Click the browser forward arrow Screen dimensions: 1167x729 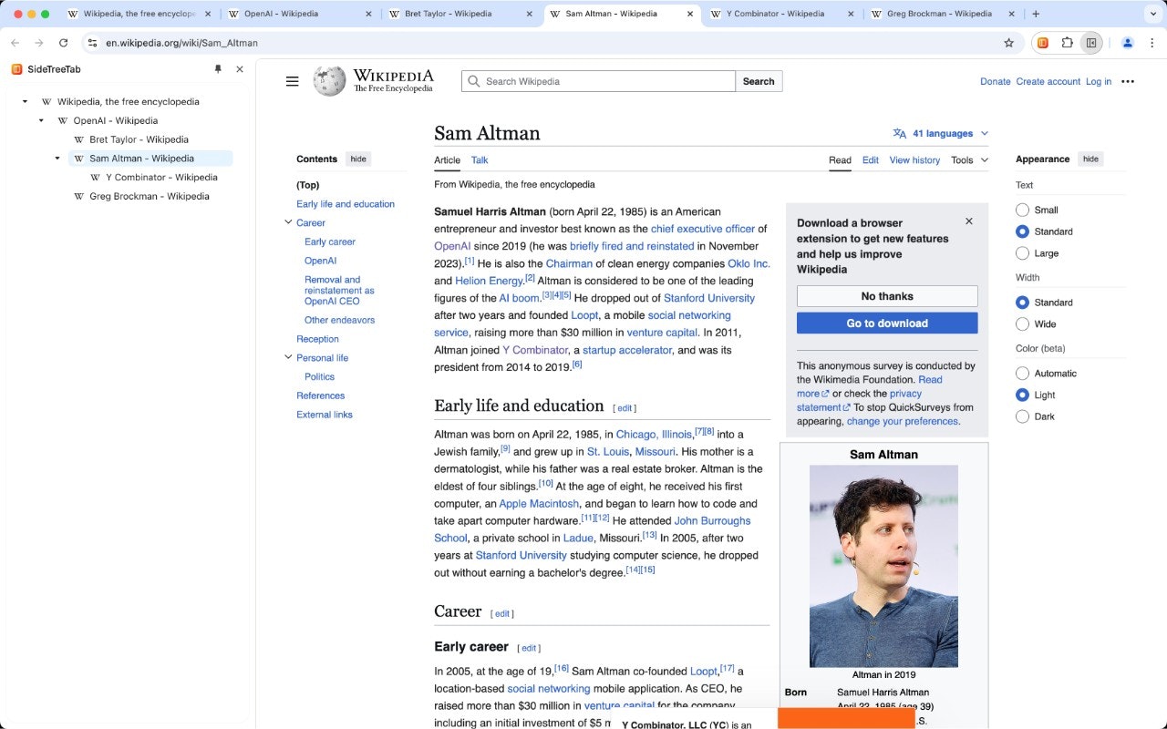[x=39, y=43]
